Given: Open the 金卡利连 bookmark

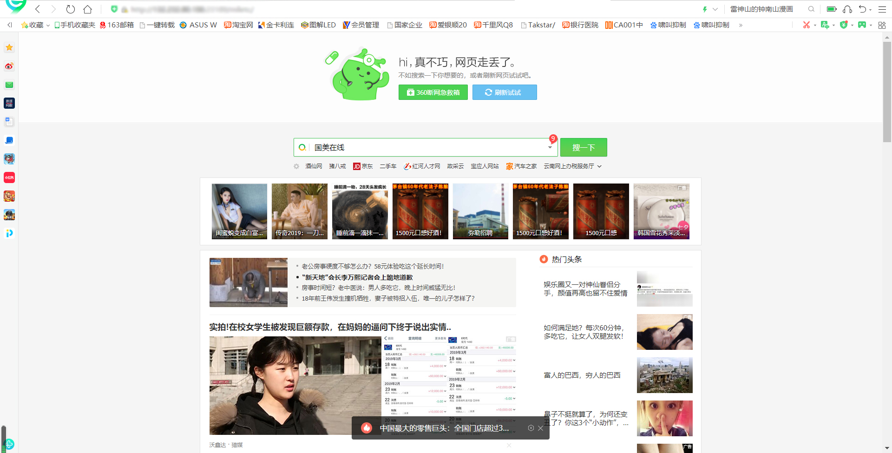Looking at the screenshot, I should pyautogui.click(x=276, y=25).
